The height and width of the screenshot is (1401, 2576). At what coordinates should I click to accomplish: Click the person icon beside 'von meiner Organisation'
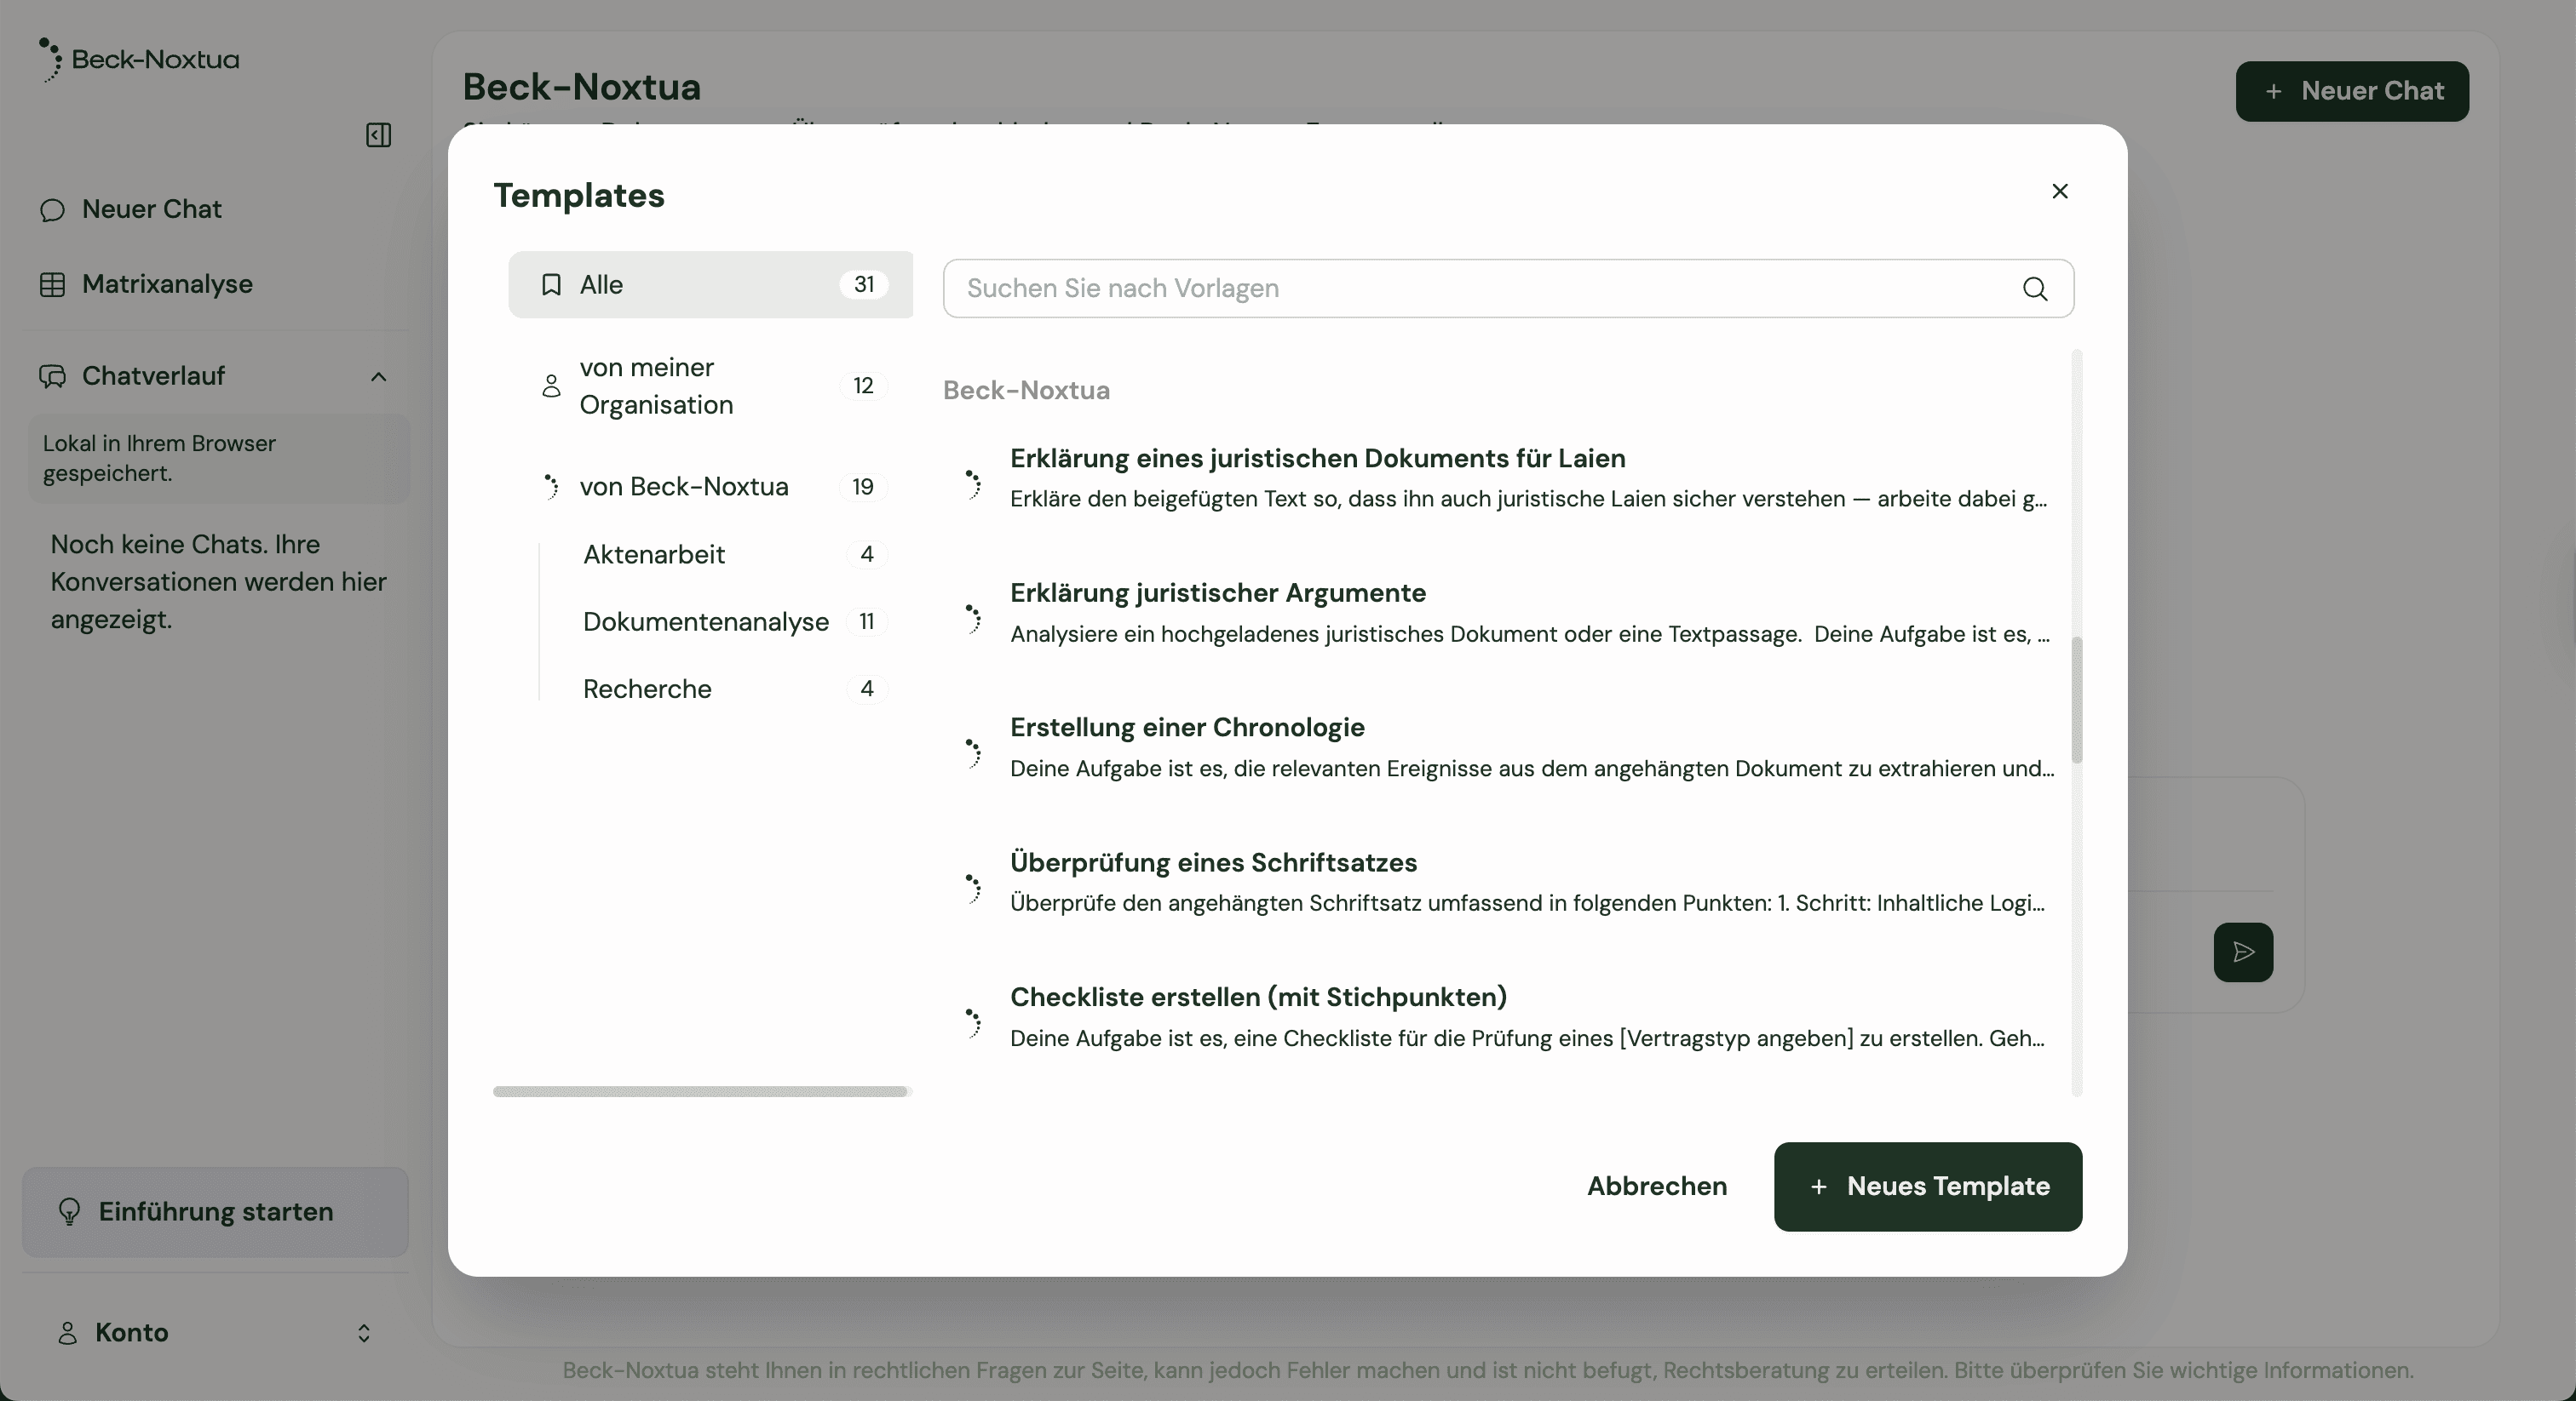tap(551, 386)
